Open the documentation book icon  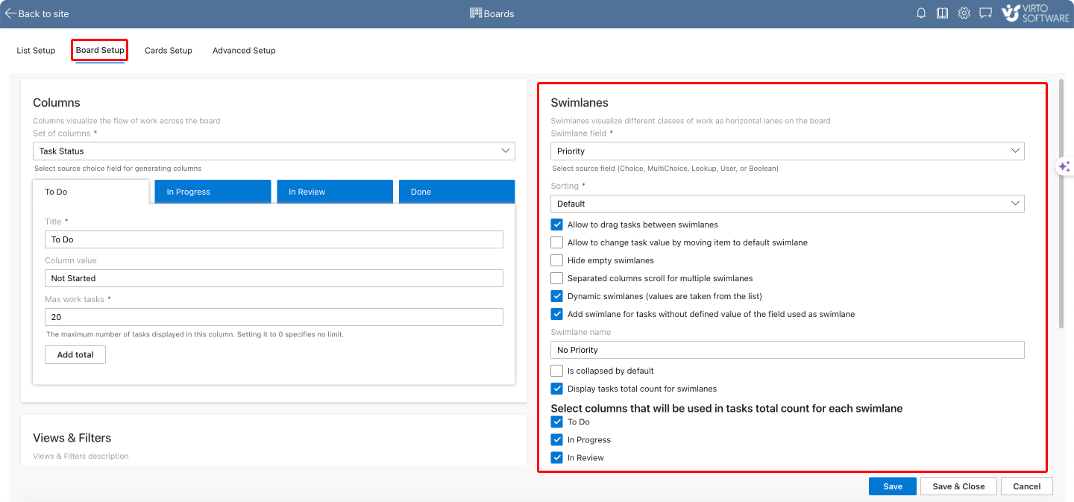click(943, 13)
